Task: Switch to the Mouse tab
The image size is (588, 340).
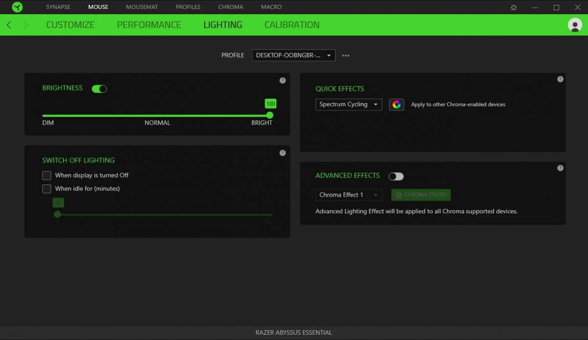Action: tap(98, 7)
